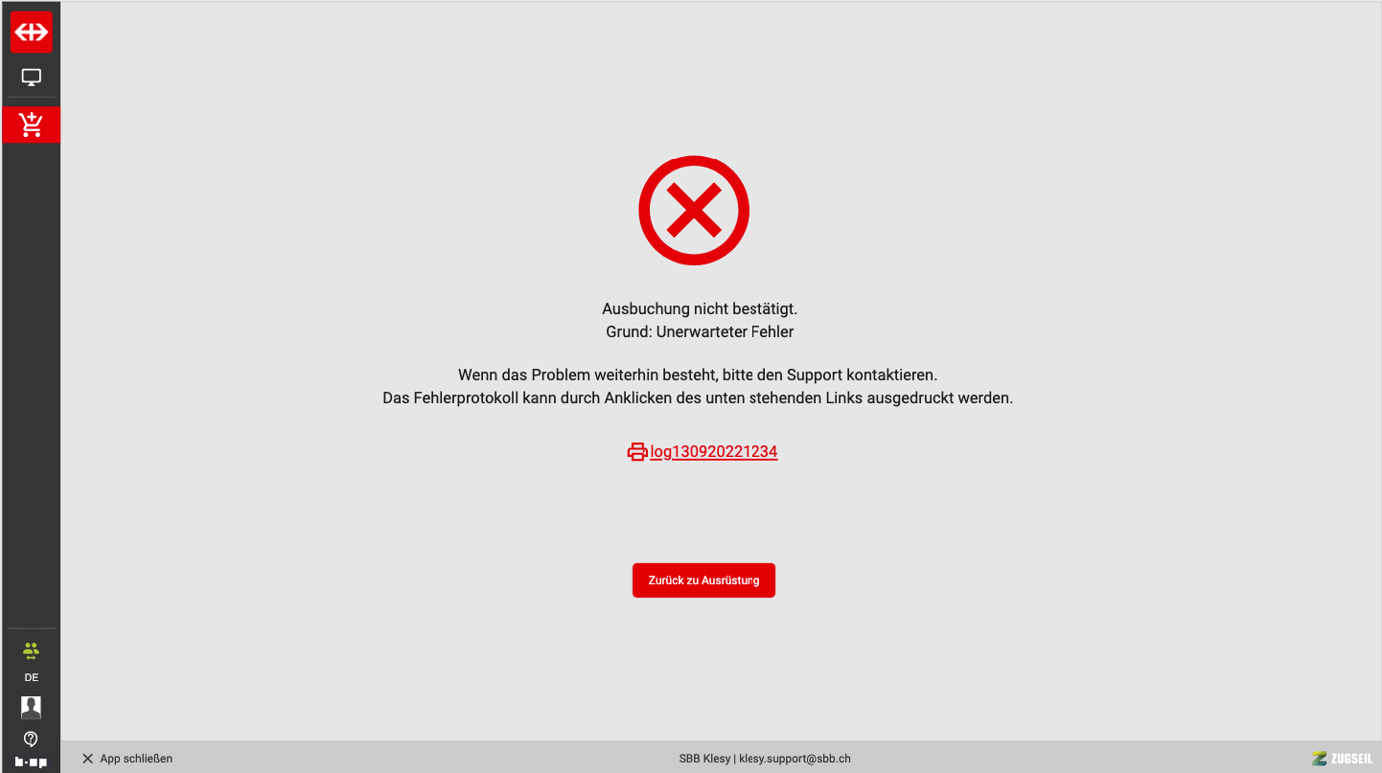This screenshot has width=1382, height=773.
Task: Click the Support kontaktieren instruction line
Action: (x=698, y=375)
